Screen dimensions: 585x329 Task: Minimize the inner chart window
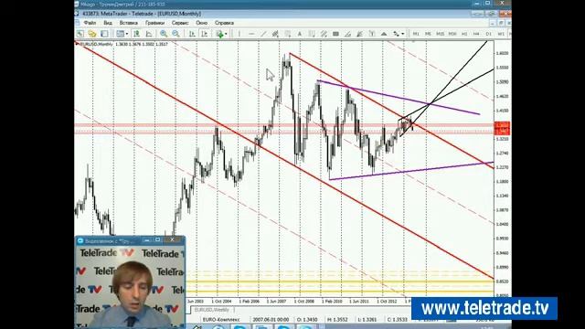click(493, 23)
